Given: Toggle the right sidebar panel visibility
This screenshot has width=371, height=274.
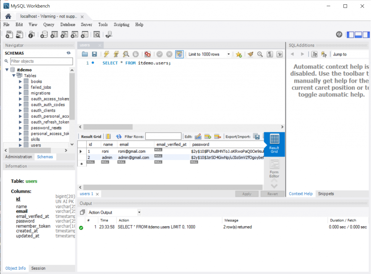Looking at the screenshot, I should (x=366, y=34).
